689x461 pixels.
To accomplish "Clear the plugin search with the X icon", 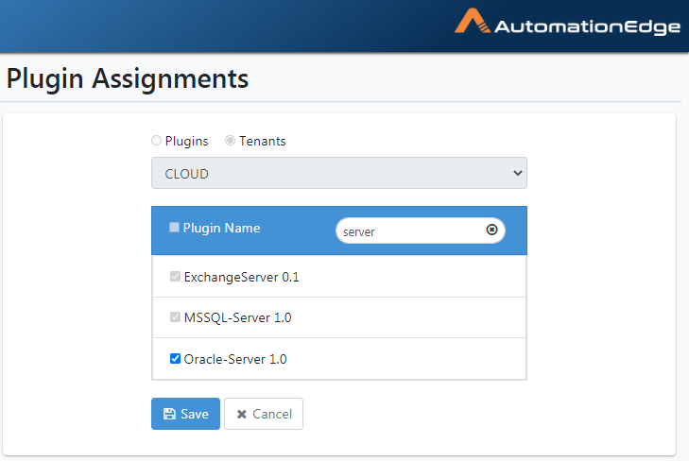I will (491, 230).
